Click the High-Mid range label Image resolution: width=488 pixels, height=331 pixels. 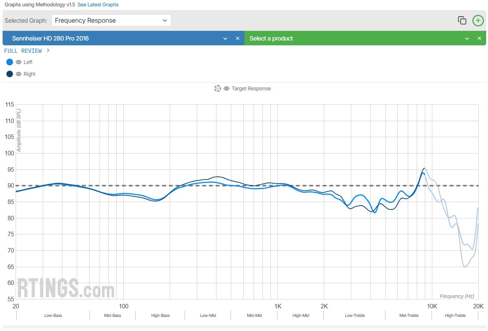point(301,315)
